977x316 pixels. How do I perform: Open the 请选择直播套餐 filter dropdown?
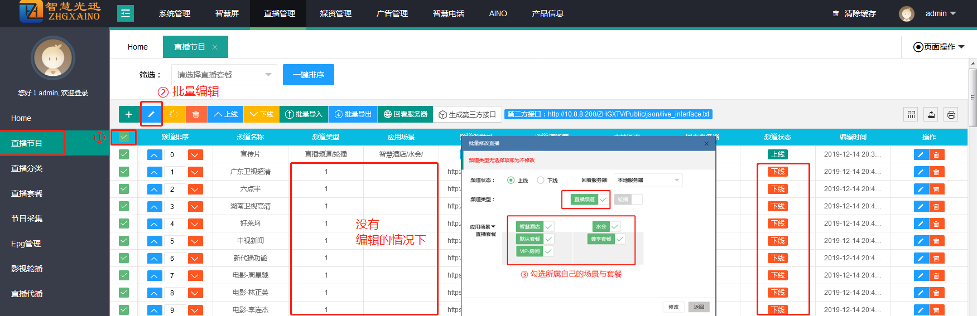click(224, 75)
